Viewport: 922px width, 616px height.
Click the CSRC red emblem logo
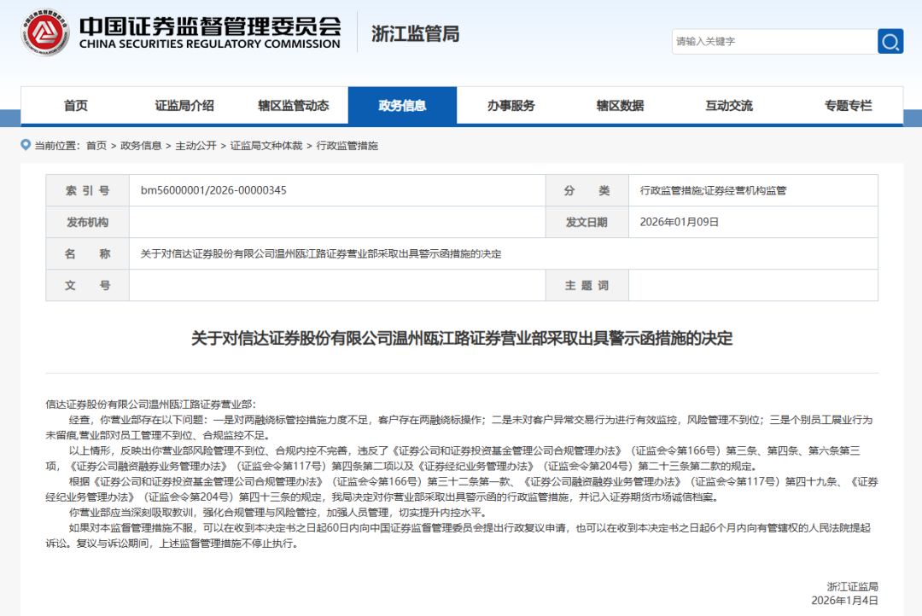coord(45,33)
